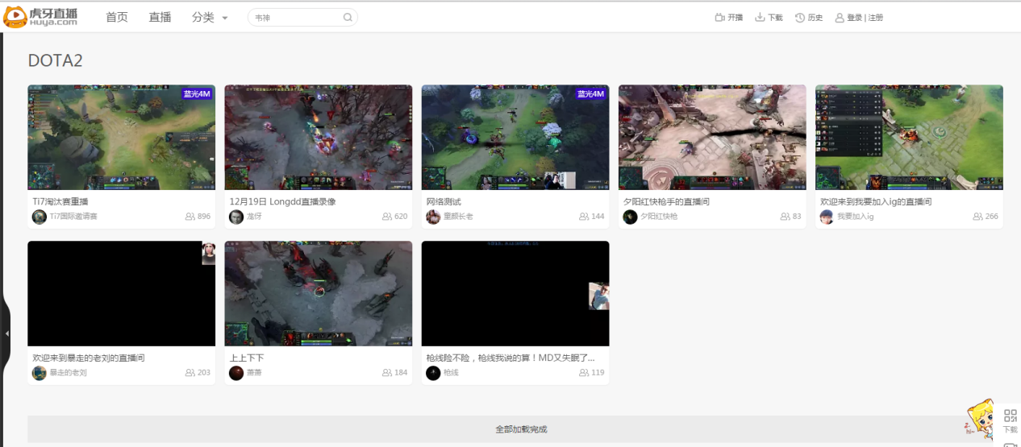The width and height of the screenshot is (1021, 447).
Task: Open 历史 viewing history
Action: pos(809,17)
